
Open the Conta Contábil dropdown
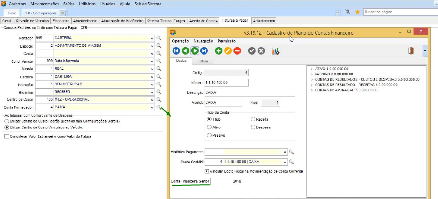coord(285,162)
